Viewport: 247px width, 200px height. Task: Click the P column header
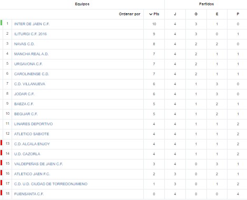click(x=238, y=14)
